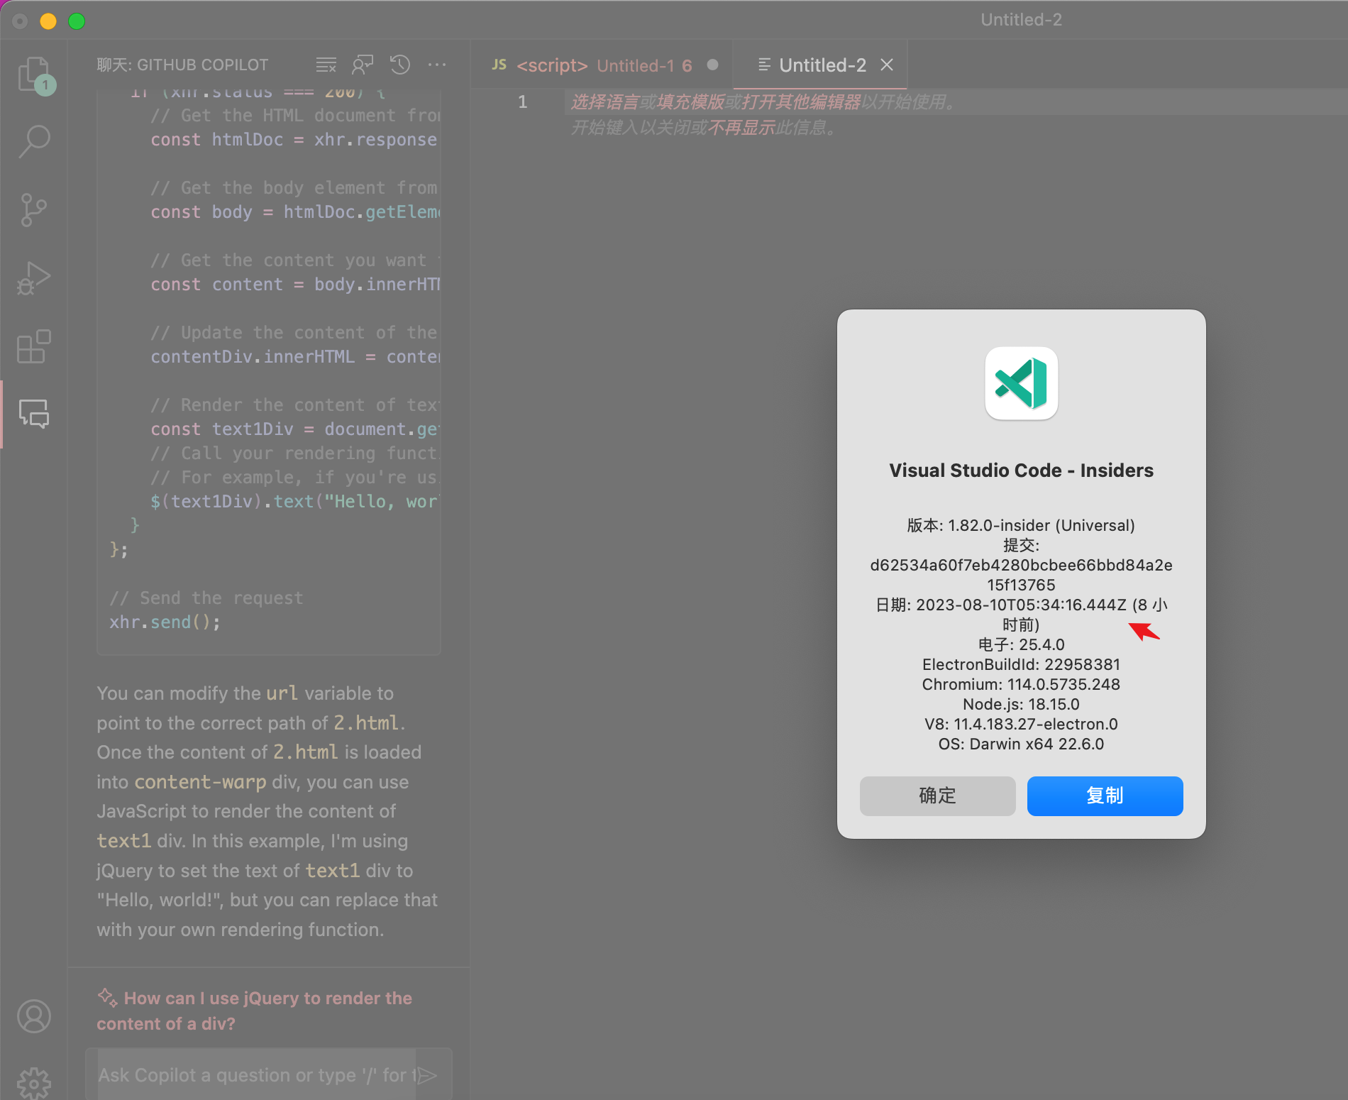Open Source Control from the activity bar
The height and width of the screenshot is (1100, 1348).
tap(33, 209)
